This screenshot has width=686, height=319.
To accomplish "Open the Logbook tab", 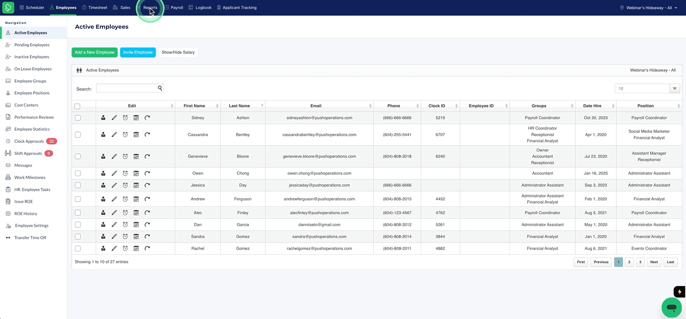I will (200, 8).
